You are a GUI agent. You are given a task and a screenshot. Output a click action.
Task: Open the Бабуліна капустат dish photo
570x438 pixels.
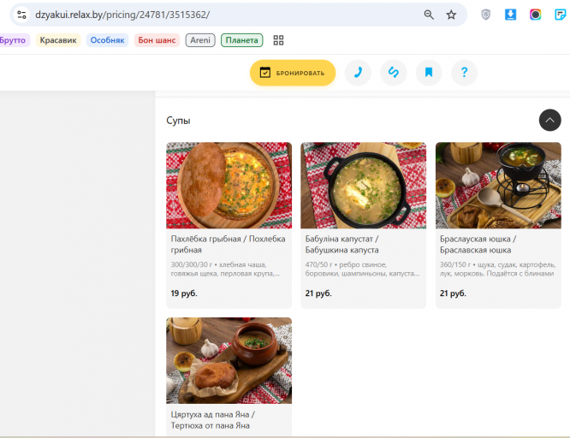[364, 186]
